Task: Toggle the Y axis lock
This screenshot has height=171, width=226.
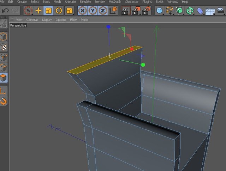Action: [x=93, y=11]
